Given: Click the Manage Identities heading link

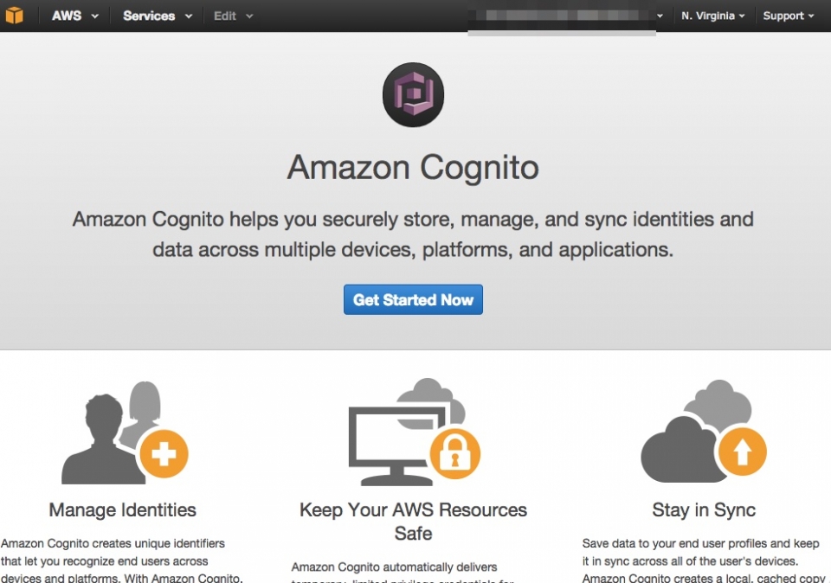Looking at the screenshot, I should coord(121,510).
